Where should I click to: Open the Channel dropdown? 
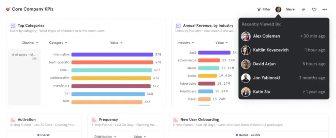(x=30, y=43)
